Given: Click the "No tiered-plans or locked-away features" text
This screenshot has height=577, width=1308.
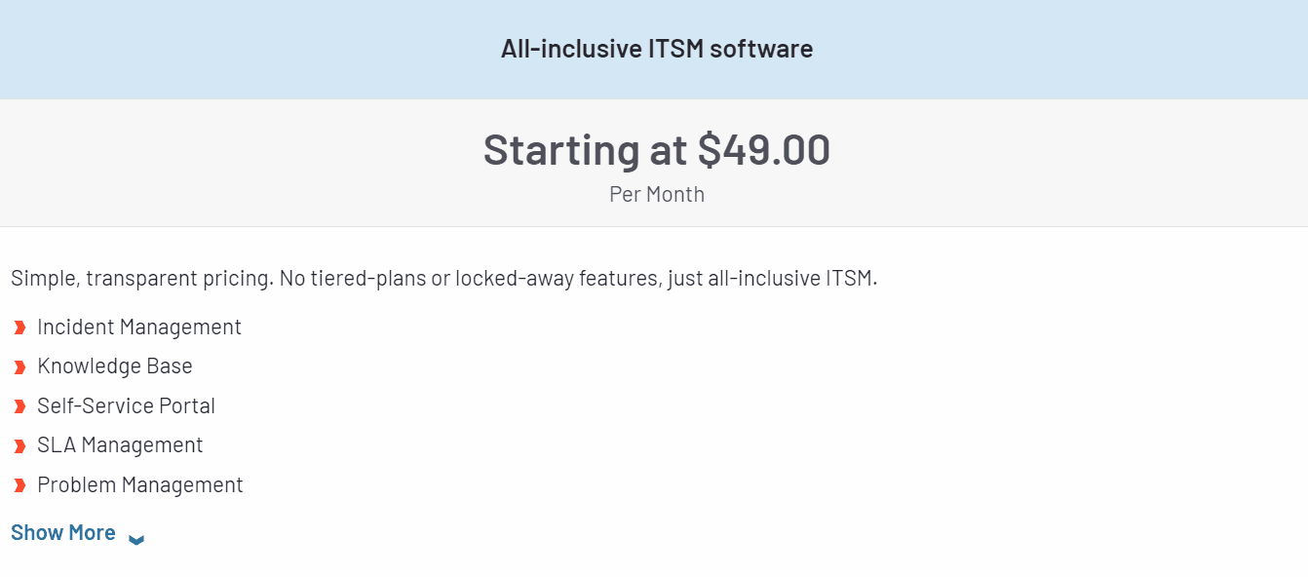Looking at the screenshot, I should click(471, 279).
